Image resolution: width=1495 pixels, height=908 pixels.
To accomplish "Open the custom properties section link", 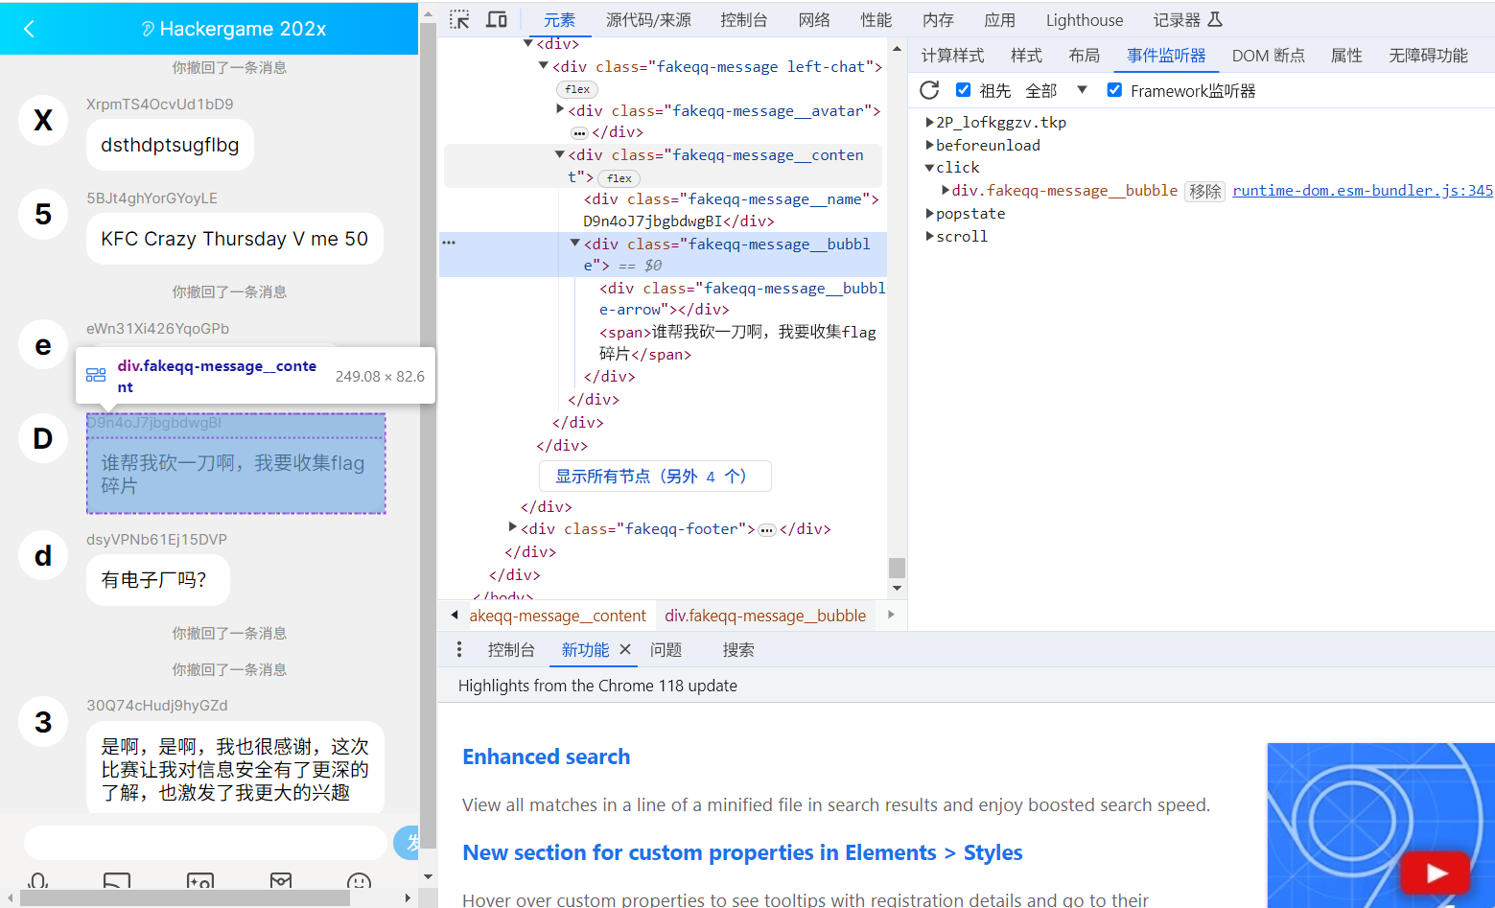I will click(x=742, y=852).
